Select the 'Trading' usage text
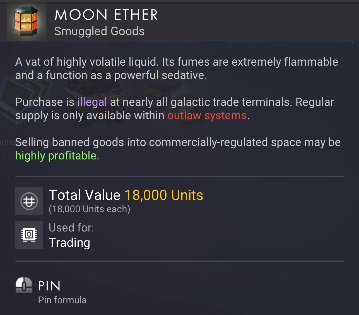 pyautogui.click(x=69, y=242)
